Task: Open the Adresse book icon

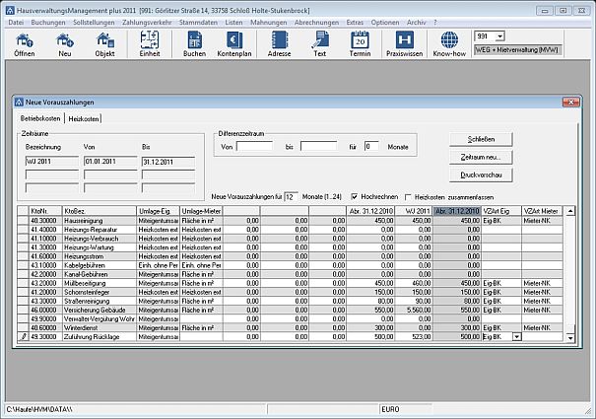Action: pyautogui.click(x=279, y=44)
